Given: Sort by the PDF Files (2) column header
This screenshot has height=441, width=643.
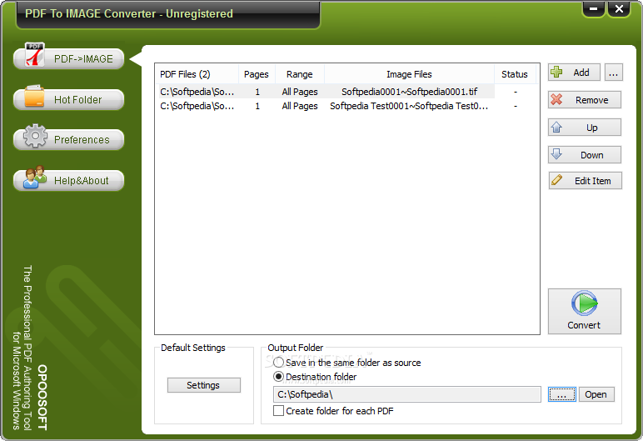Looking at the screenshot, I should click(x=197, y=74).
